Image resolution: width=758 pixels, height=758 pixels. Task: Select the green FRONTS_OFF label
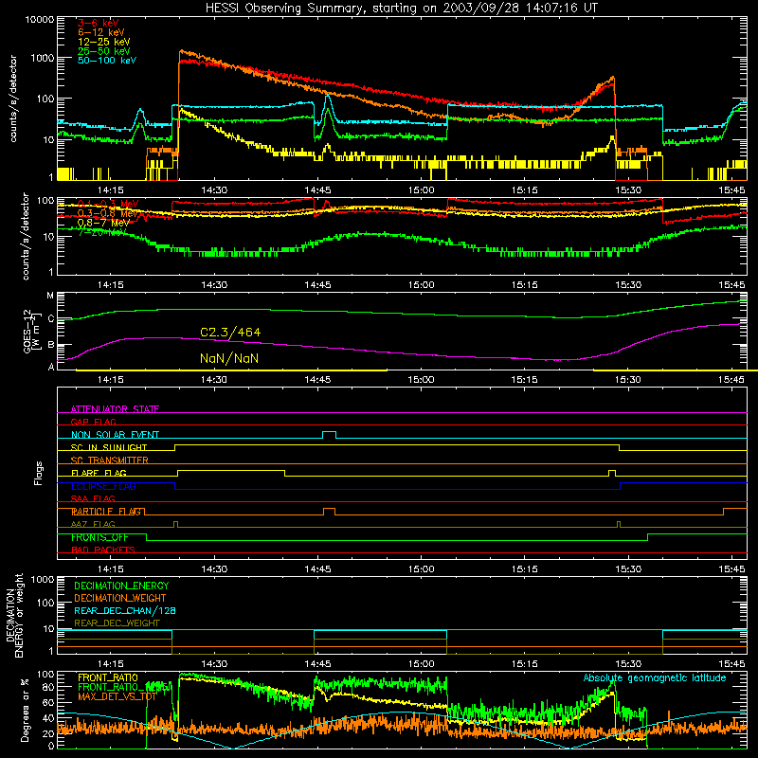(99, 537)
